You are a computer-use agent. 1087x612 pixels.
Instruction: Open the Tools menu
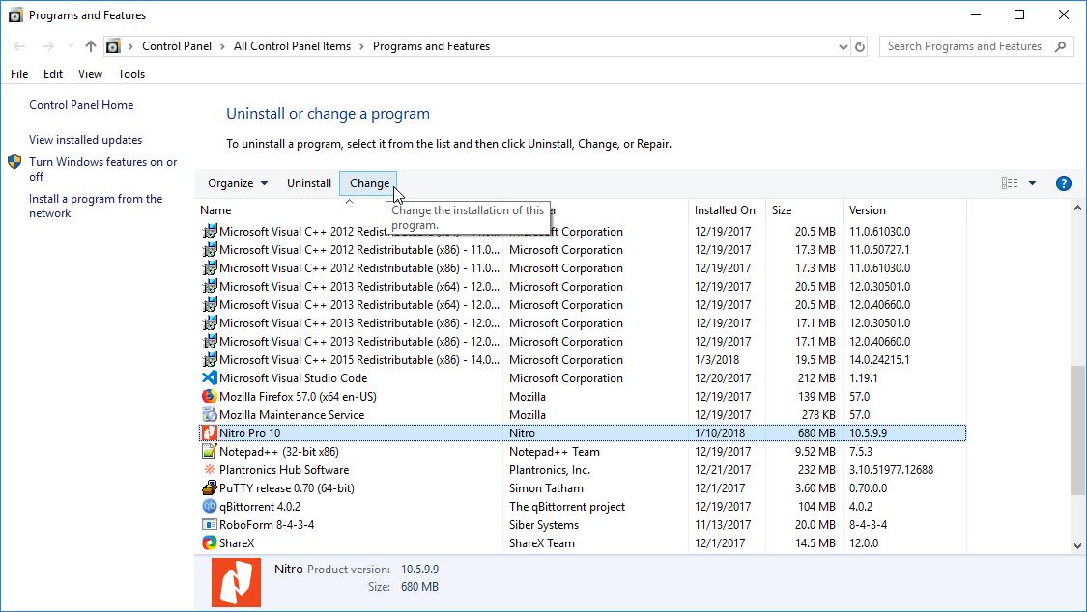coord(131,74)
